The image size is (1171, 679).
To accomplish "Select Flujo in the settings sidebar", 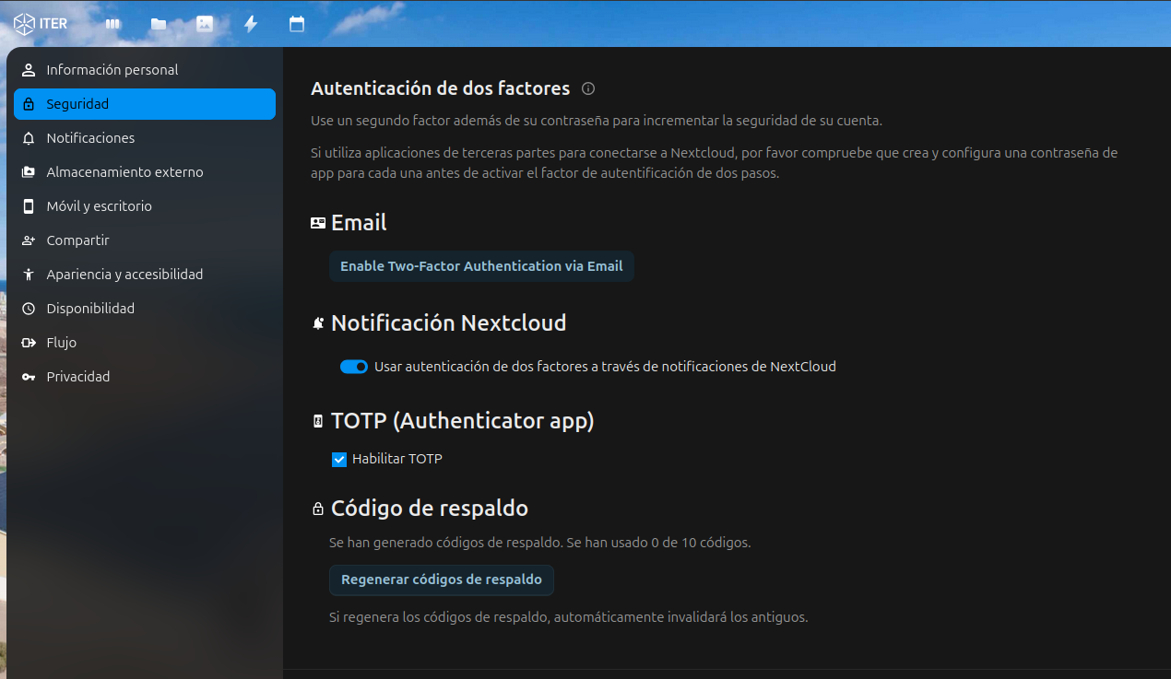I will 61,343.
